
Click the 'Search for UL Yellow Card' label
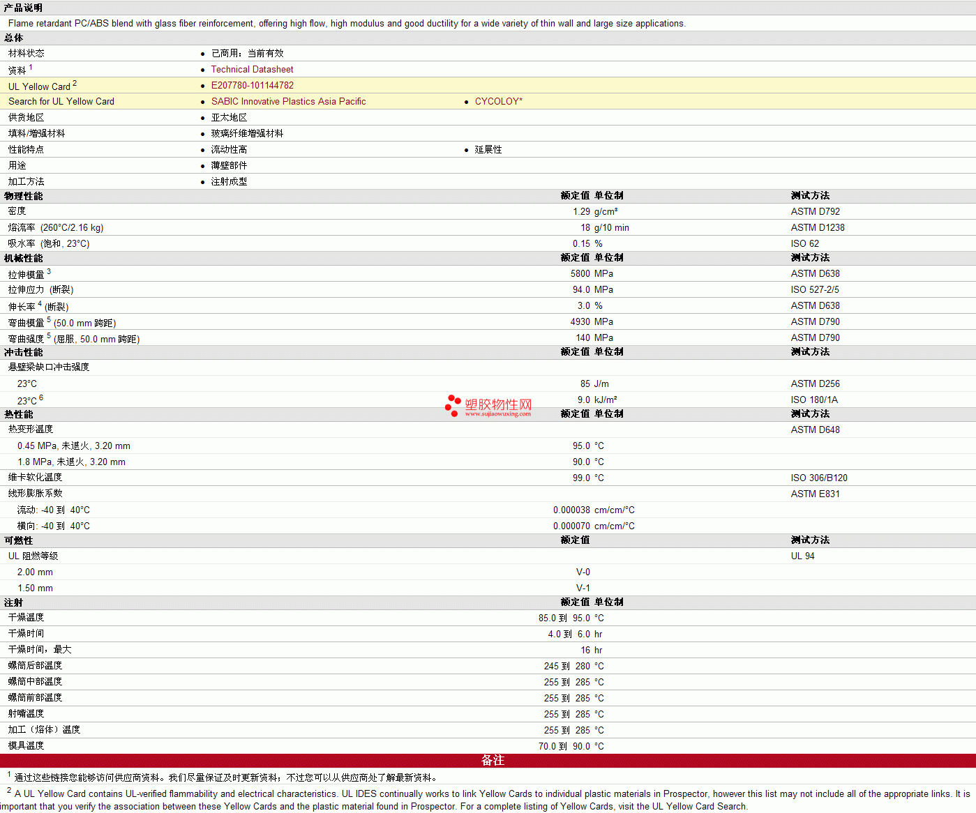point(61,101)
